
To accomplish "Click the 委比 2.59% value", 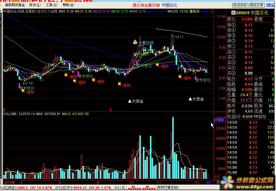I will click(247, 19).
